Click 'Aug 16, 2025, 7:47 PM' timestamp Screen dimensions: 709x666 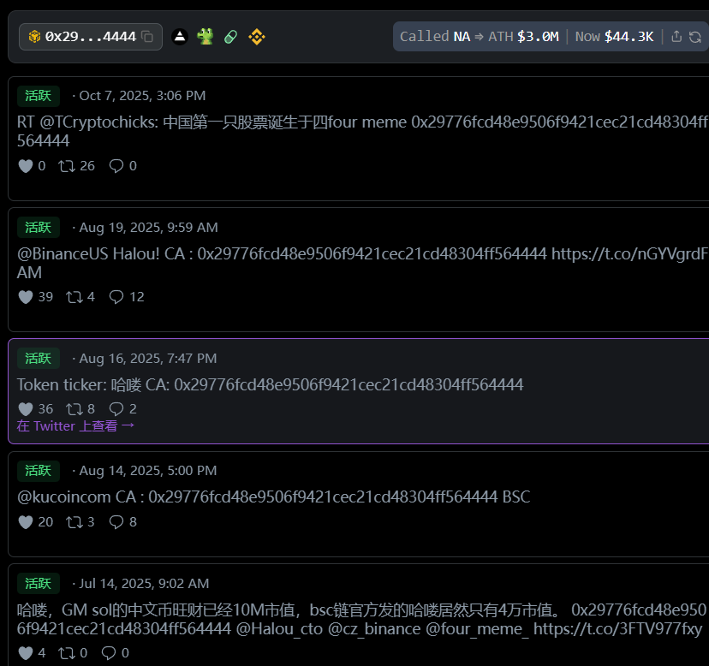point(148,359)
